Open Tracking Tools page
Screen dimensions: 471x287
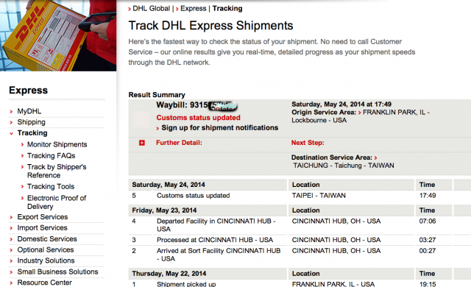[51, 186]
